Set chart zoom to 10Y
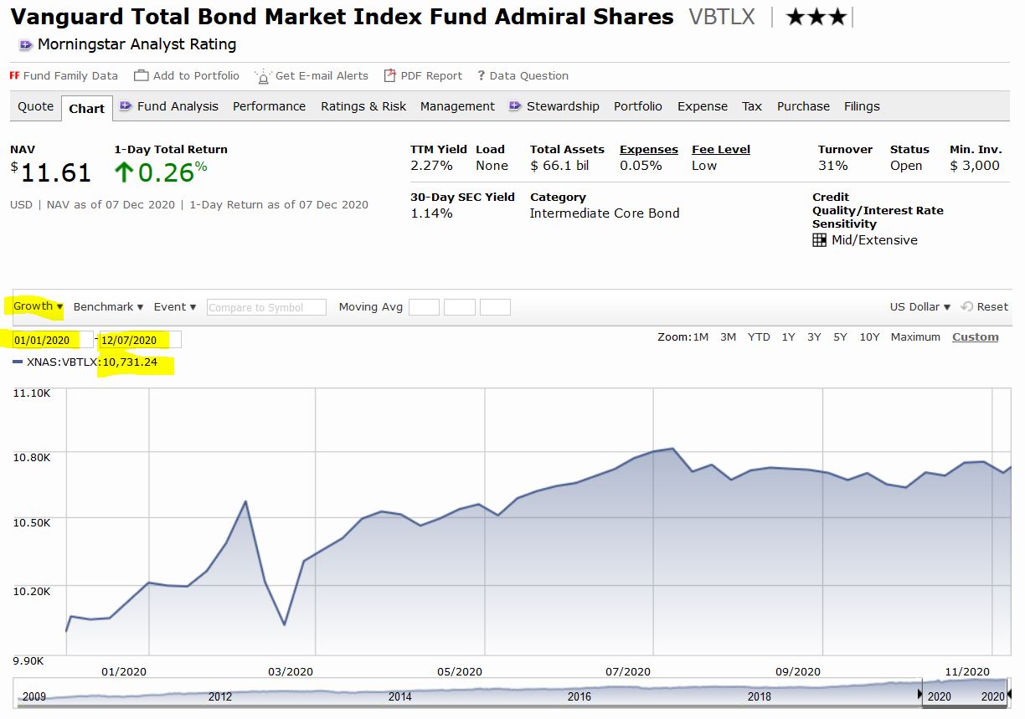The height and width of the screenshot is (719, 1025). pyautogui.click(x=869, y=337)
